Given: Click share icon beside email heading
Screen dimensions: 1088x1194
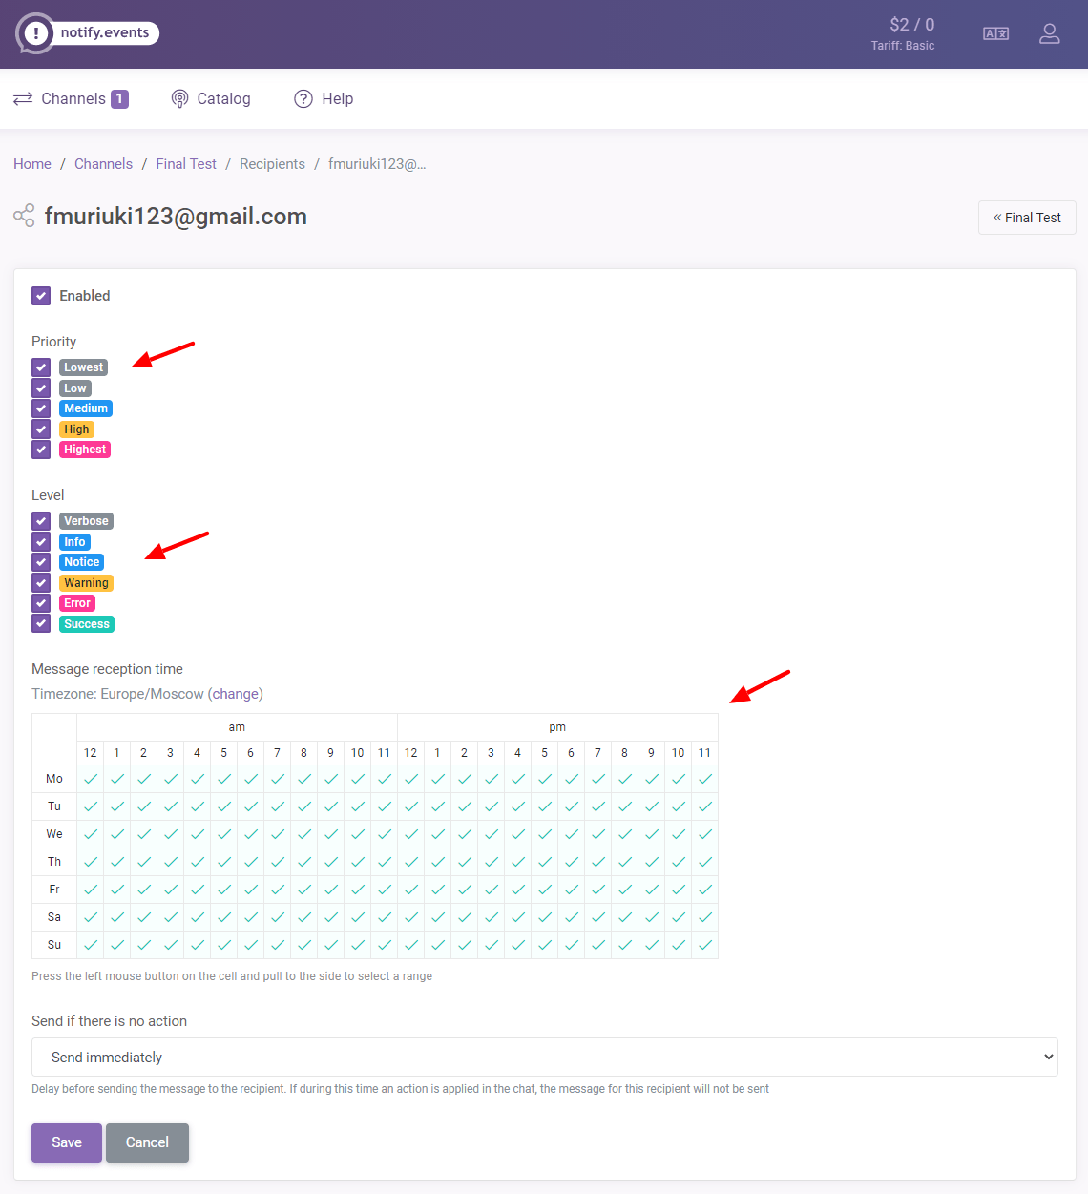Looking at the screenshot, I should 24,216.
